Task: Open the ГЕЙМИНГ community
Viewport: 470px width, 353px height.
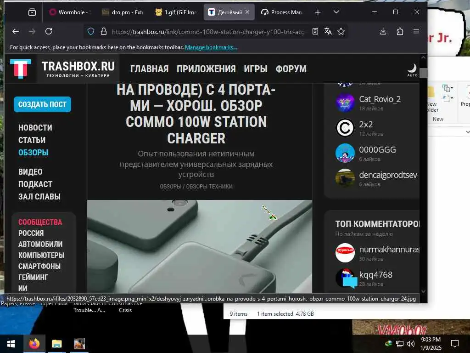Action: [33, 277]
